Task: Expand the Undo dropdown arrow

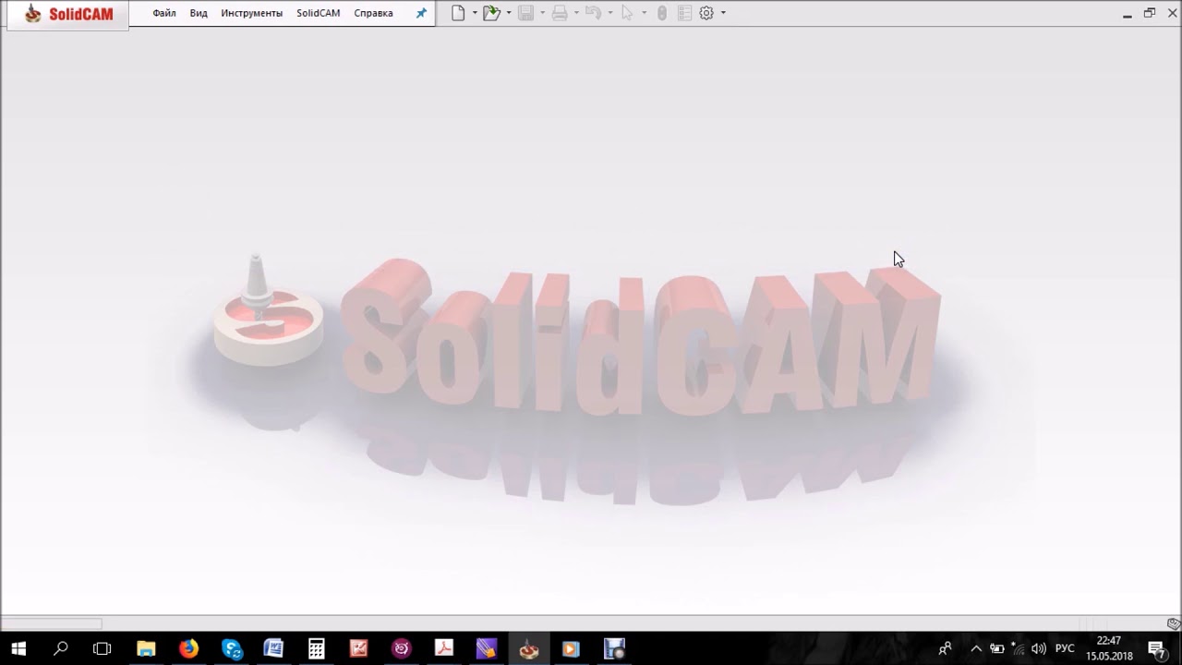Action: pyautogui.click(x=610, y=13)
